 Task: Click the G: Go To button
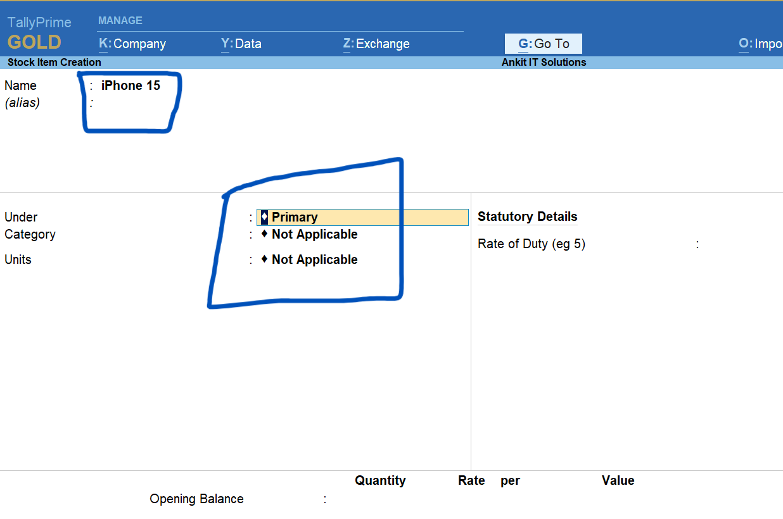click(544, 44)
